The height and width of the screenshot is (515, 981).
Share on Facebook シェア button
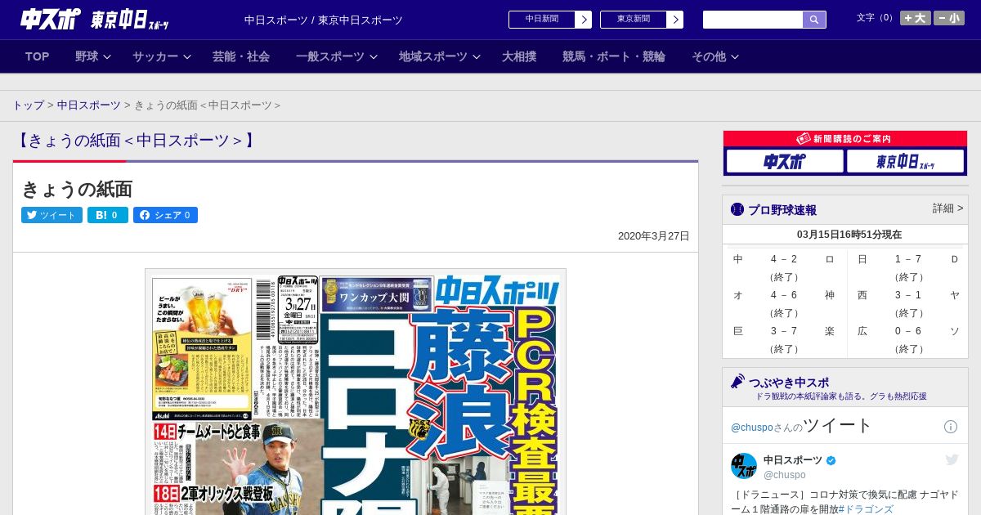point(165,215)
